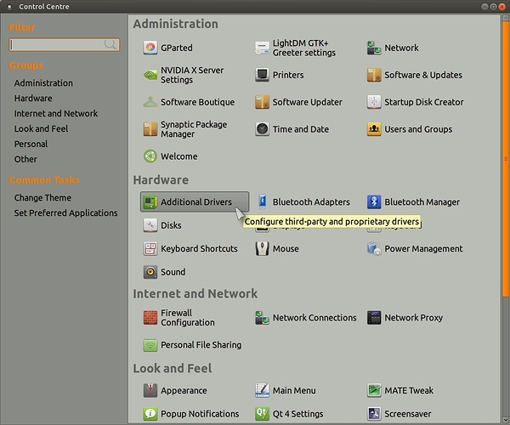Open Software & Updates icon
Image resolution: width=510 pixels, height=425 pixels.
click(374, 75)
